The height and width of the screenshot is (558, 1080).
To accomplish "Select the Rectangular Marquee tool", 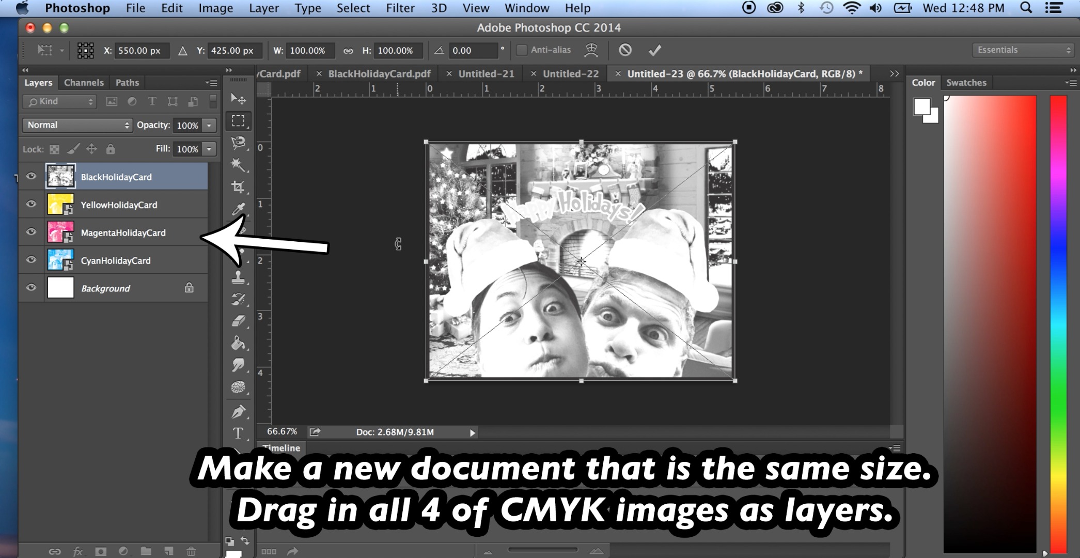I will click(x=238, y=121).
